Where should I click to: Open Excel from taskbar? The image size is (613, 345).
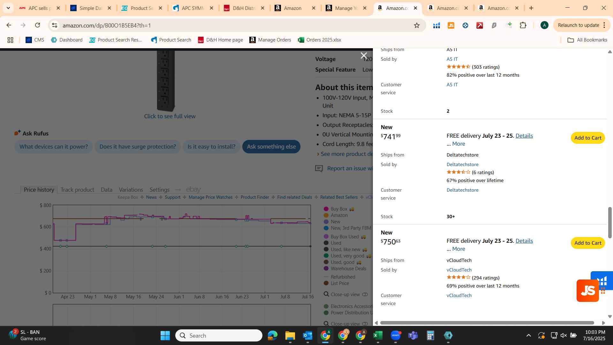(x=378, y=335)
